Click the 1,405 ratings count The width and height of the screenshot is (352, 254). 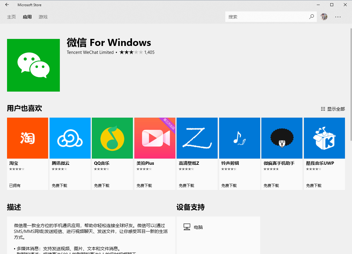coord(149,52)
